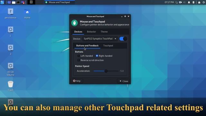Click the logout icon in panel
The image size is (206, 116).
[204, 2]
